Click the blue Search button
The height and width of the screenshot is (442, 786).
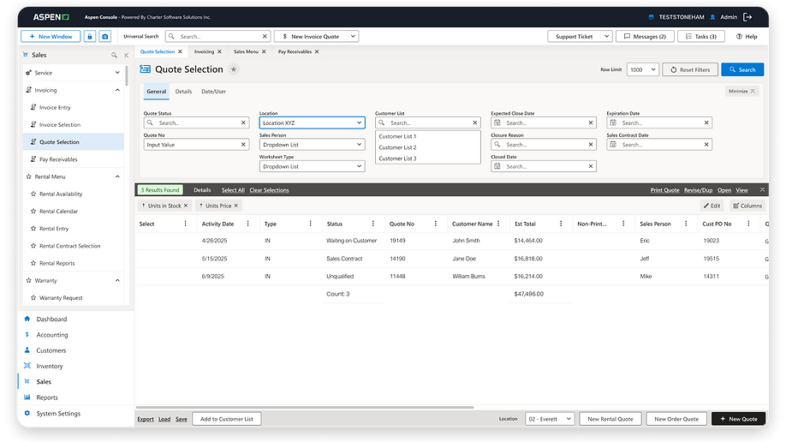coord(742,69)
